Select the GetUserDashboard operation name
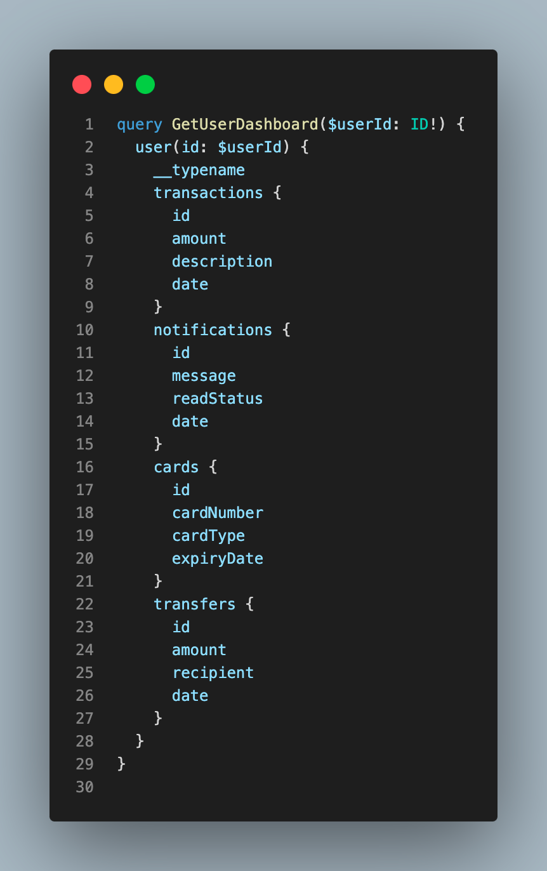This screenshot has height=871, width=547. 245,124
